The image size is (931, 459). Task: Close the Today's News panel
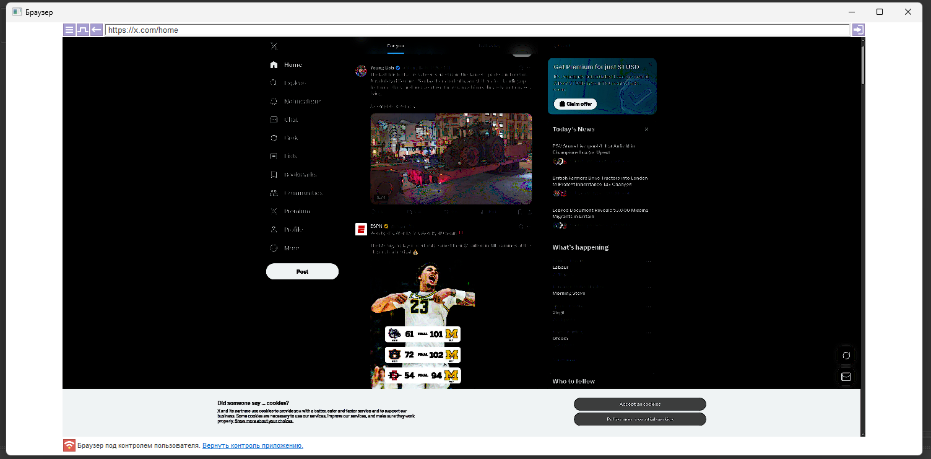coord(647,129)
